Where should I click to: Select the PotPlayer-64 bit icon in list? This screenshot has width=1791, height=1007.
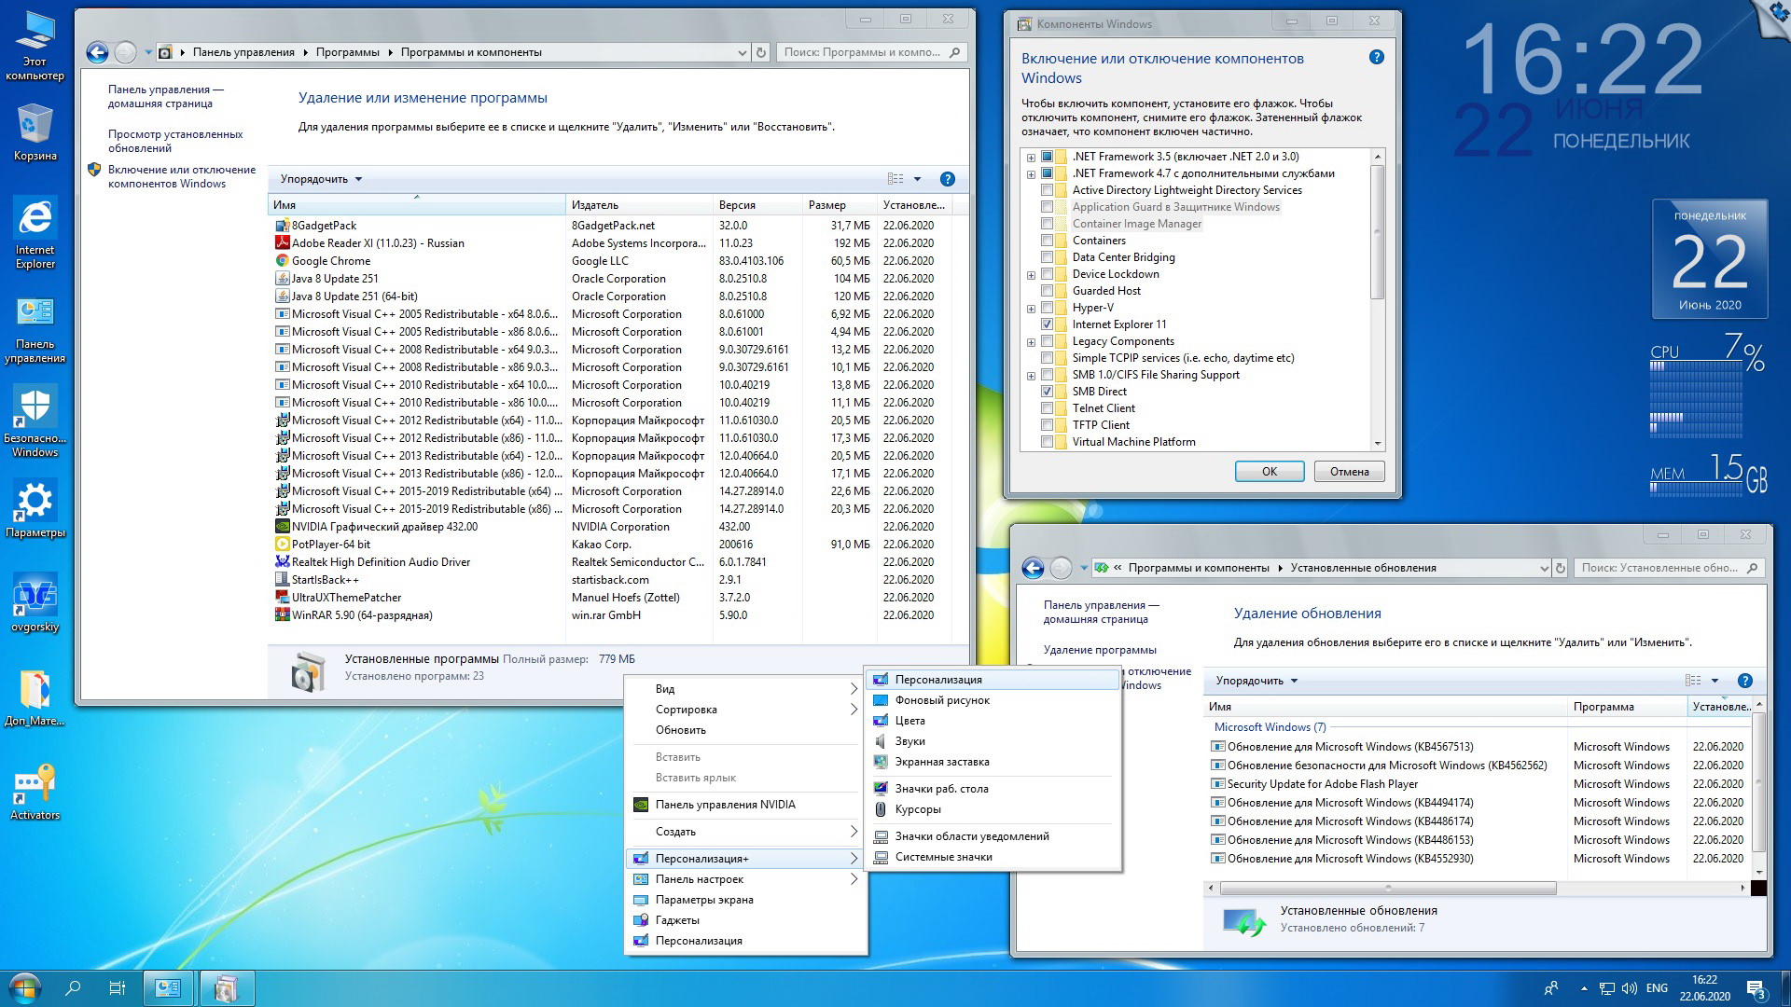tap(283, 545)
